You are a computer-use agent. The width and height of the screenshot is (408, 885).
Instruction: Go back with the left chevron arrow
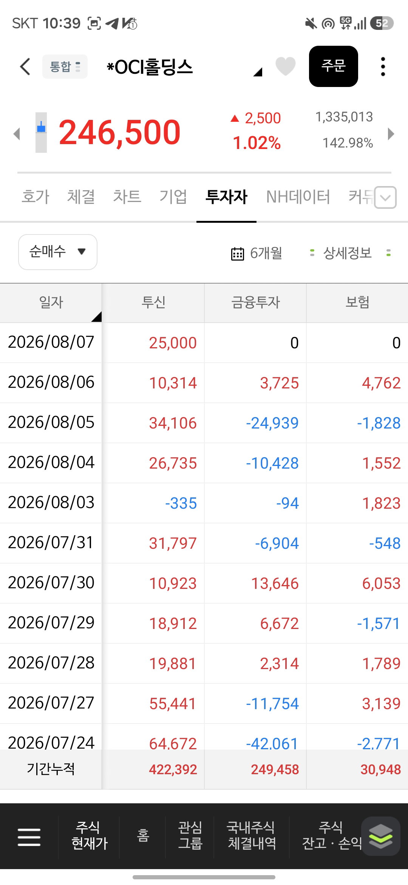[x=25, y=67]
